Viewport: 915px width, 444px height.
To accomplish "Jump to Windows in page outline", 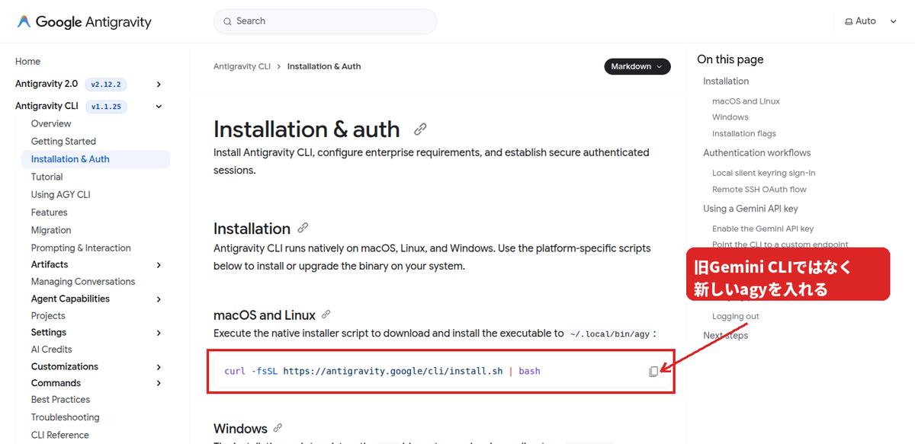I will coord(730,117).
